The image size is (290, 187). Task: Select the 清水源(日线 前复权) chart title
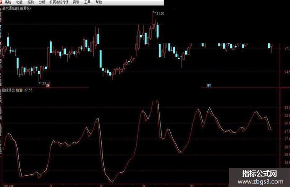pos(17,8)
